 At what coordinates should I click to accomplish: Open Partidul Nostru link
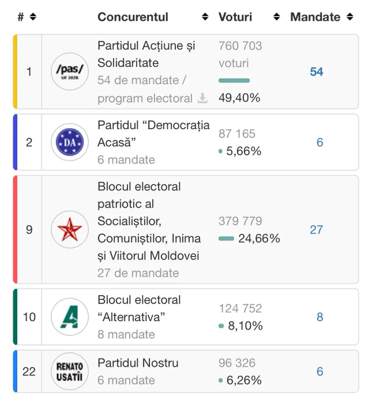click(138, 363)
